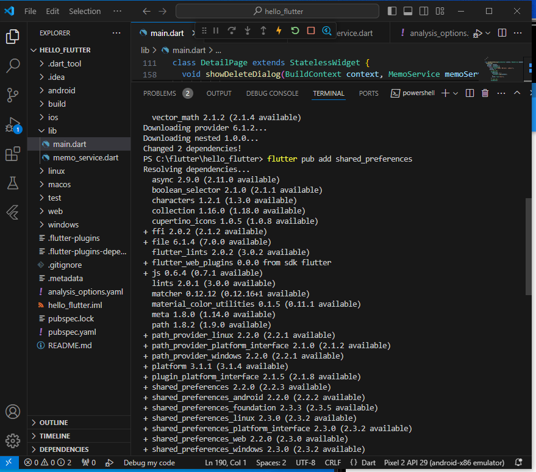The height and width of the screenshot is (472, 536).
Task: Click debug Step Out
Action: pos(263,31)
